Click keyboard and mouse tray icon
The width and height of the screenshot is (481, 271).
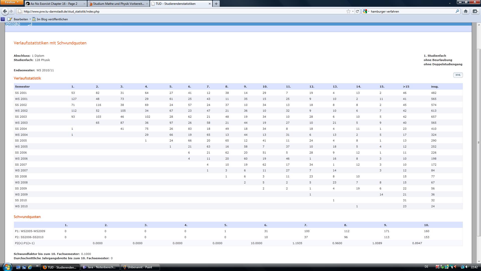tap(451, 267)
